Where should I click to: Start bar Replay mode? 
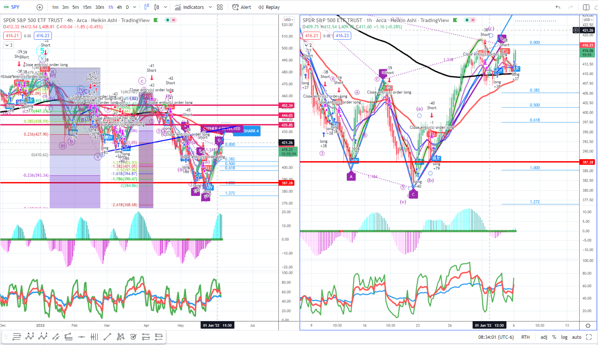pos(269,7)
